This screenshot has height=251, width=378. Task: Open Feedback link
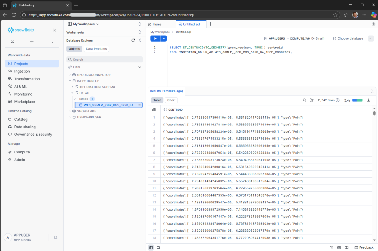coord(364,247)
